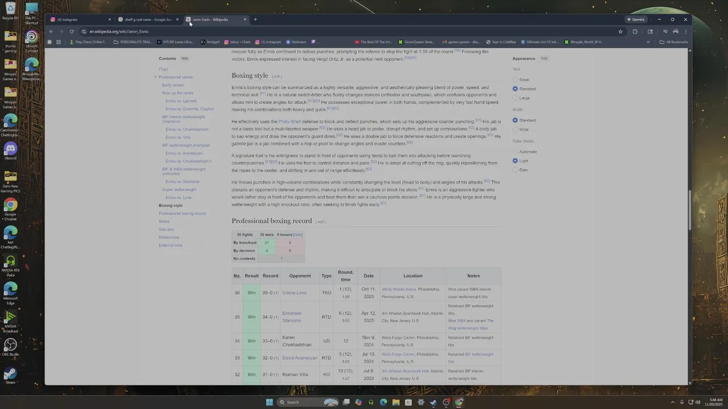Open a new browser tab
The width and height of the screenshot is (728, 409).
coord(255,19)
